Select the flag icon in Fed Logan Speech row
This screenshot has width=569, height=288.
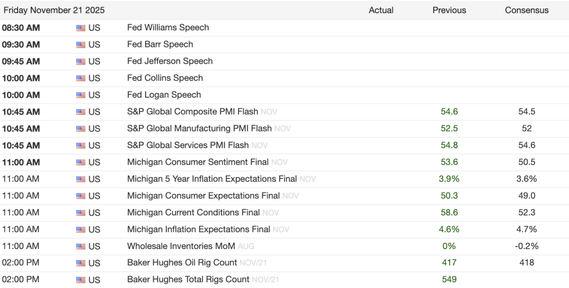[81, 95]
